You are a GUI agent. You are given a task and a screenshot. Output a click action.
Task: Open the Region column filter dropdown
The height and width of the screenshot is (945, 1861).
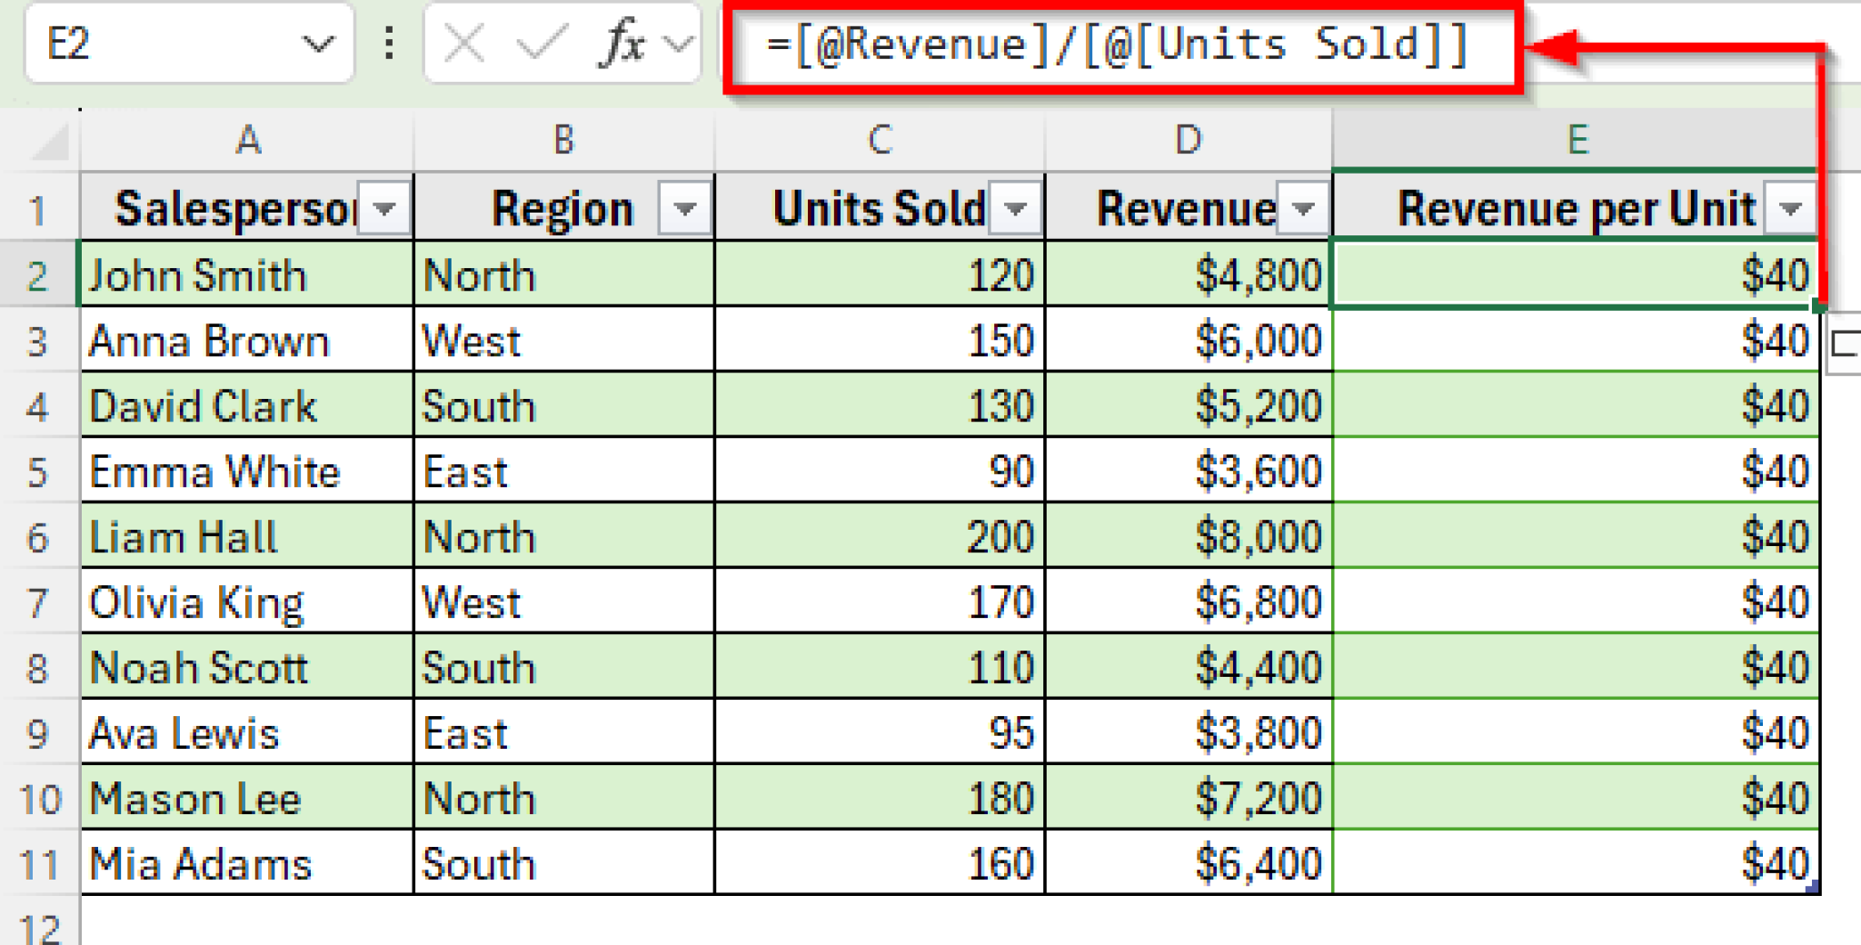coord(684,209)
